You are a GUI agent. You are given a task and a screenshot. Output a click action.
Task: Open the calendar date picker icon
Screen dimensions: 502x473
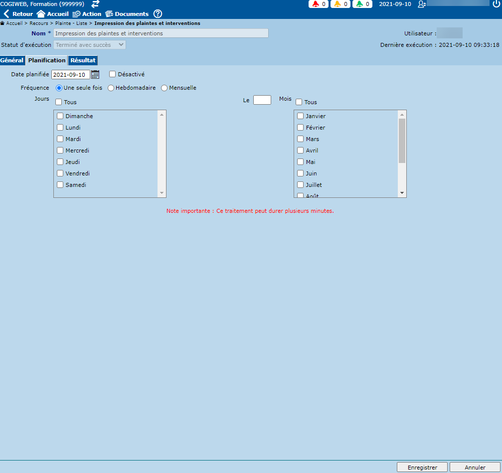(x=95, y=75)
